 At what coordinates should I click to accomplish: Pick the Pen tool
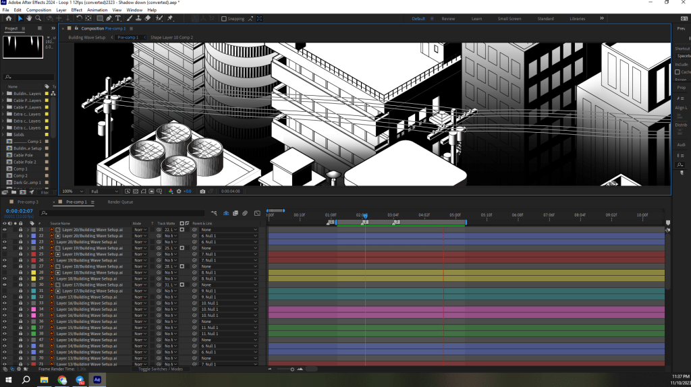109,18
